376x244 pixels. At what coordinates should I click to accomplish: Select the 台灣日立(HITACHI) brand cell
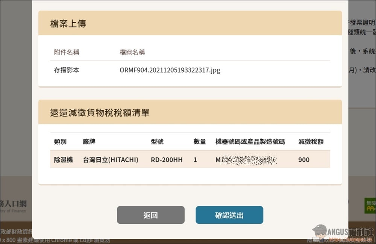click(x=111, y=160)
